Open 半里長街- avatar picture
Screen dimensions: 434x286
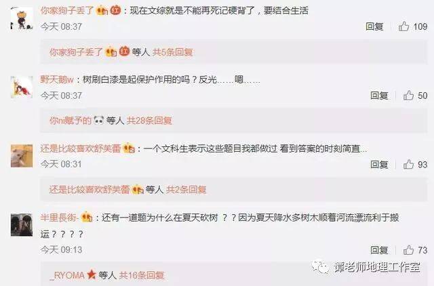22,224
